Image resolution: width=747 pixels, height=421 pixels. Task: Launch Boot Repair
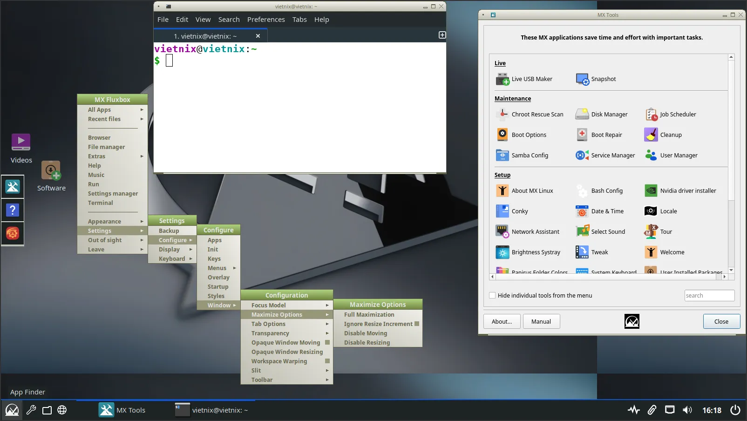[599, 135]
